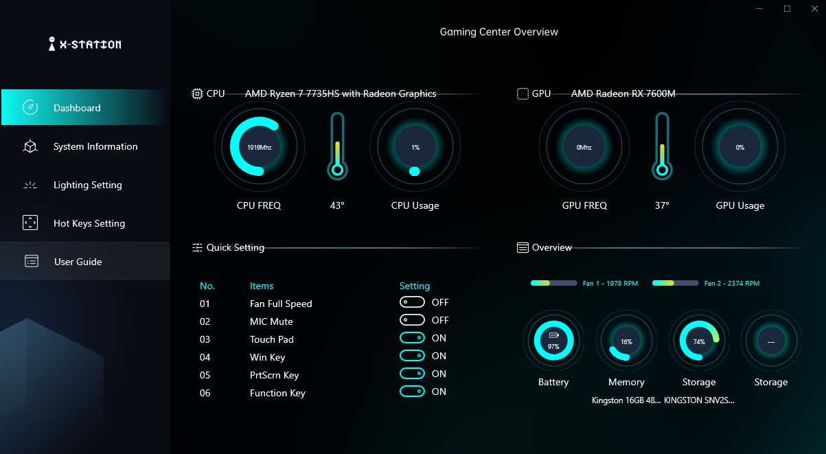Close the X-Station window
The width and height of the screenshot is (826, 454).
click(x=814, y=8)
